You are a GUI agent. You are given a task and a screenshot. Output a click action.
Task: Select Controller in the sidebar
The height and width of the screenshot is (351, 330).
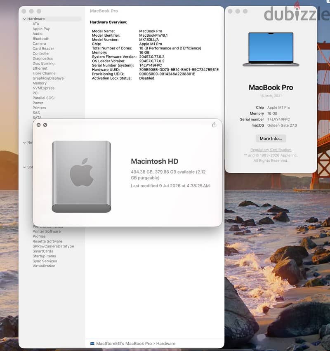(x=41, y=54)
